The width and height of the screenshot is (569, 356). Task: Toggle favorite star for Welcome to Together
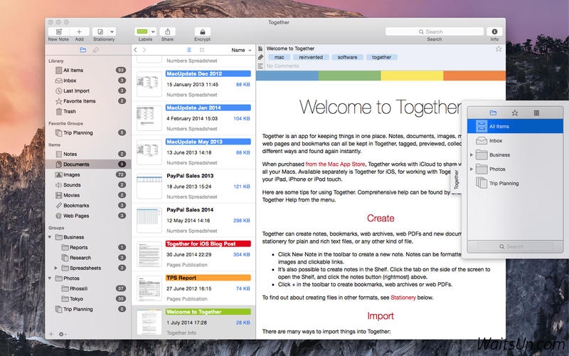pos(499,48)
